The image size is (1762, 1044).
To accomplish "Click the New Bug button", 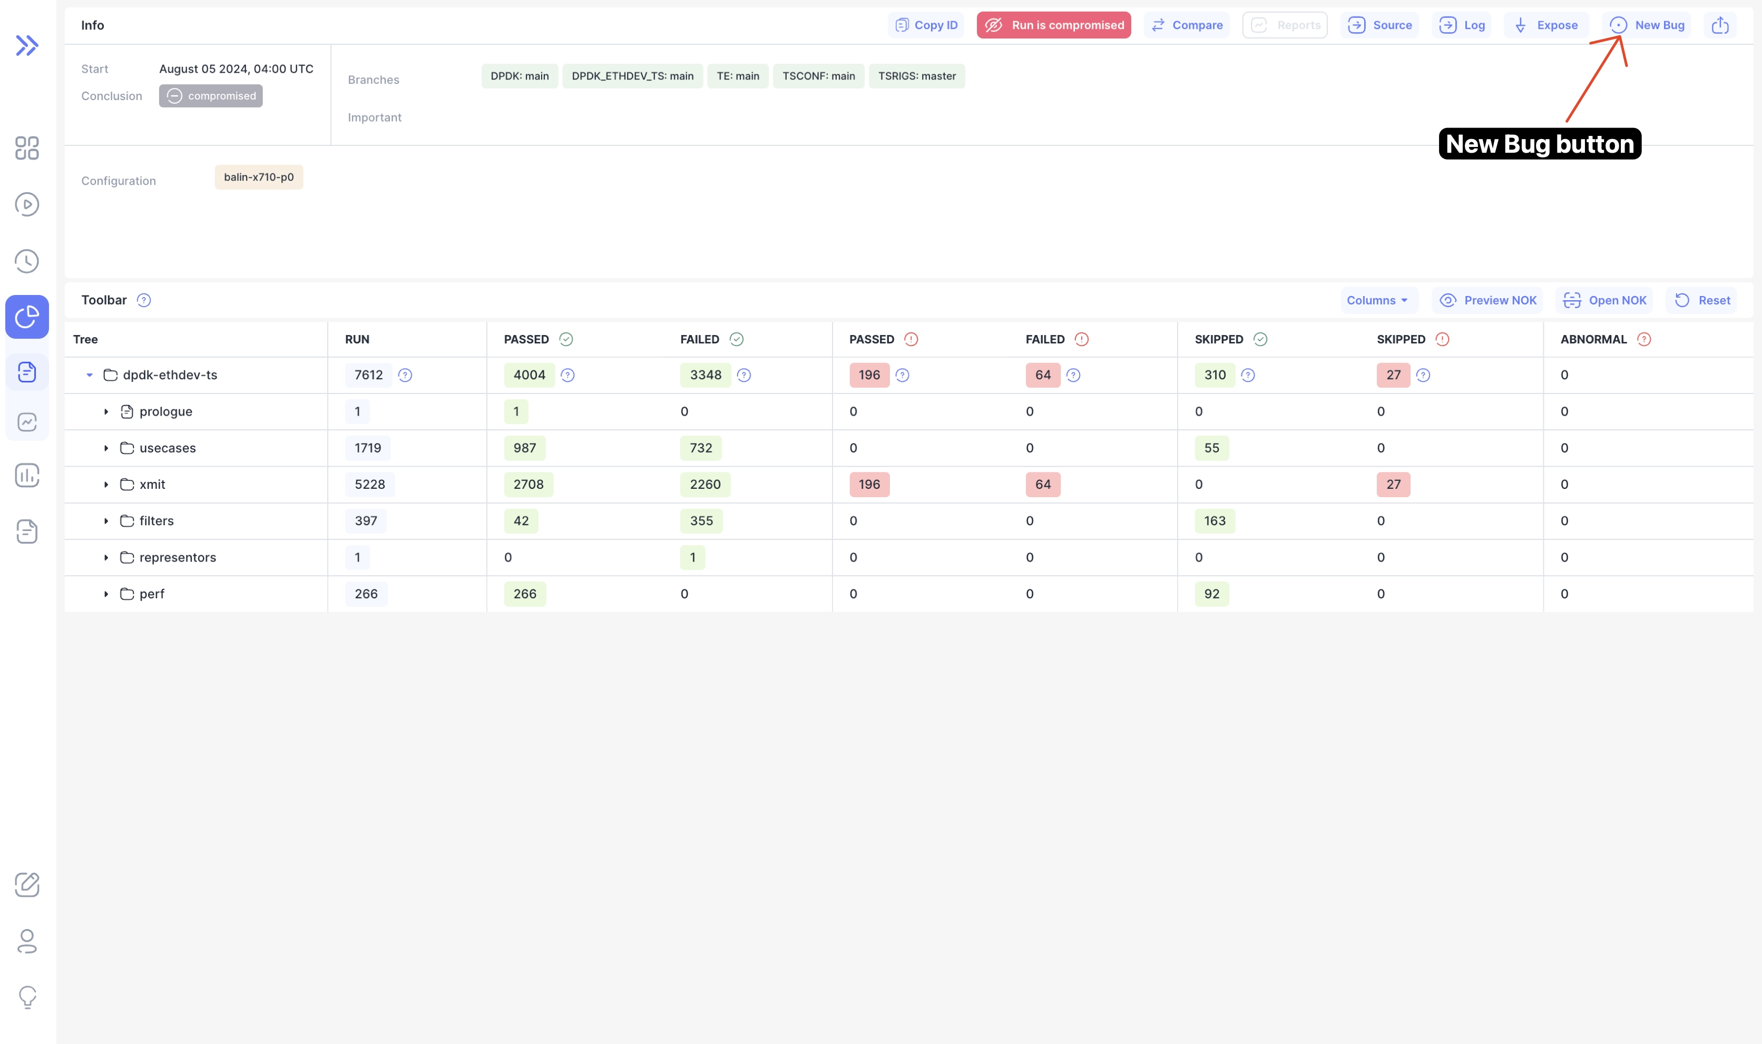I will [x=1647, y=25].
